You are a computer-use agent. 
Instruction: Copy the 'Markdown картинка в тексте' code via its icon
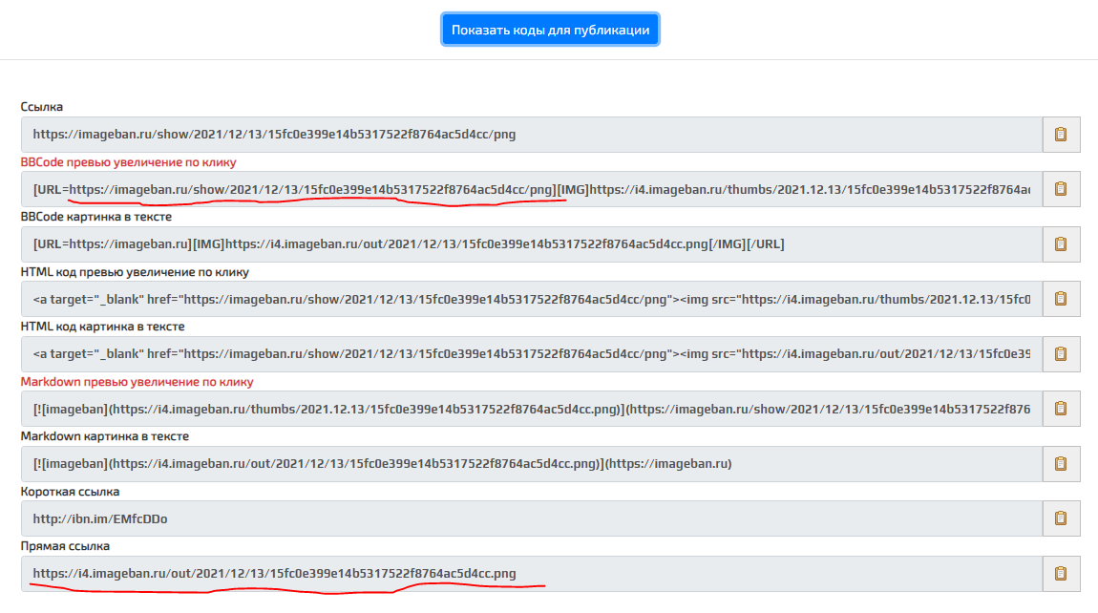pyautogui.click(x=1060, y=464)
